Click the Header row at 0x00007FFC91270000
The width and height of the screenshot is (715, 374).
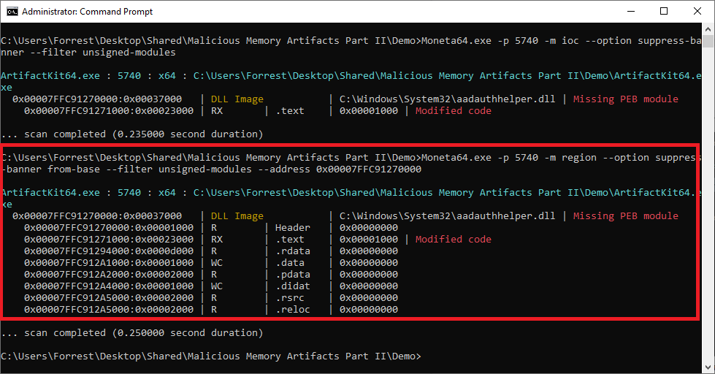pyautogui.click(x=211, y=228)
